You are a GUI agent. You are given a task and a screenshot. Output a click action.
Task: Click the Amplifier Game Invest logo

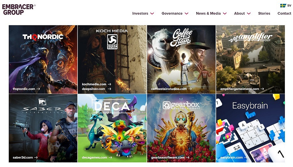click(x=250, y=38)
